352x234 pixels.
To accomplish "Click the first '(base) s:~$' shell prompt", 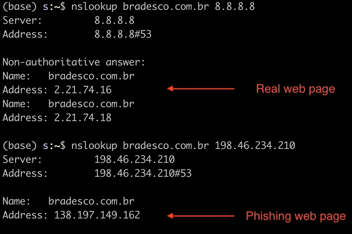I will (34, 7).
